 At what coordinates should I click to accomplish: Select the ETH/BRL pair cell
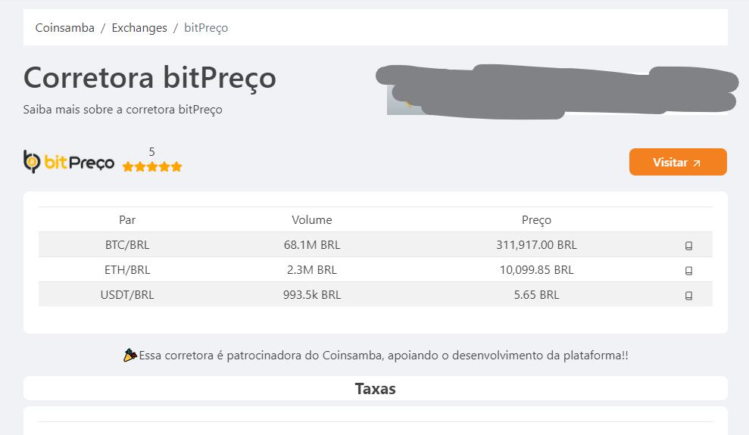click(x=127, y=269)
